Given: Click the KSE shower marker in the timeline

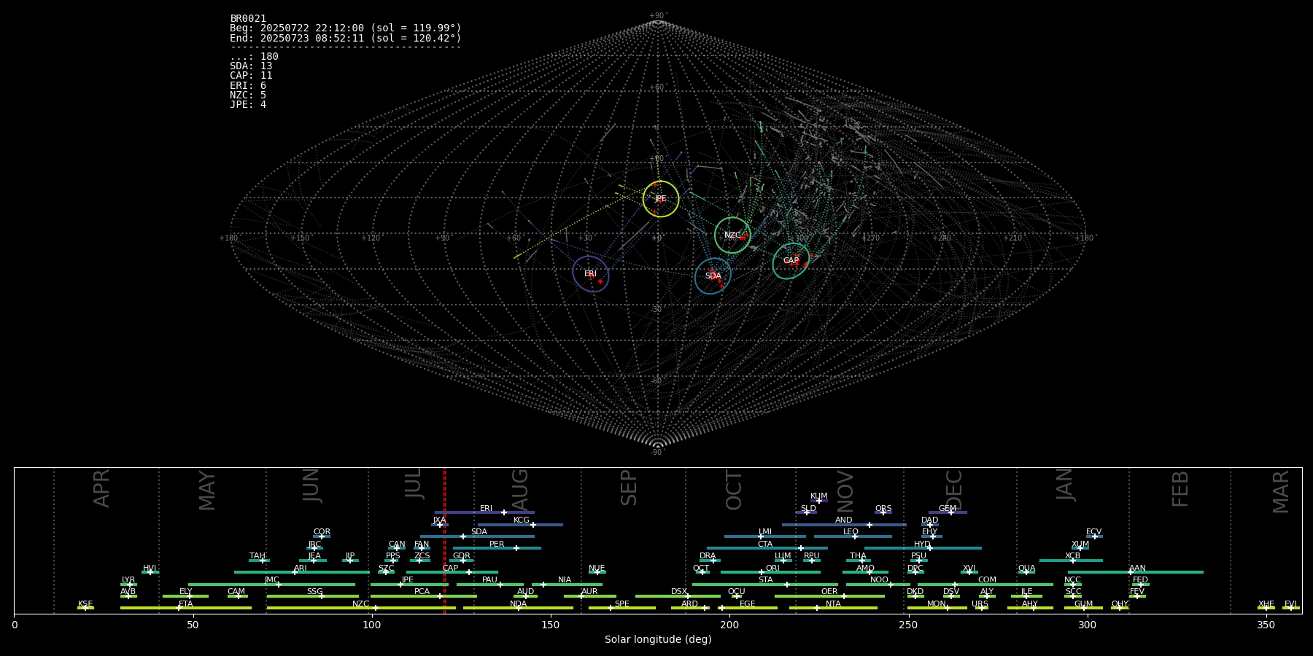Looking at the screenshot, I should click(x=85, y=608).
